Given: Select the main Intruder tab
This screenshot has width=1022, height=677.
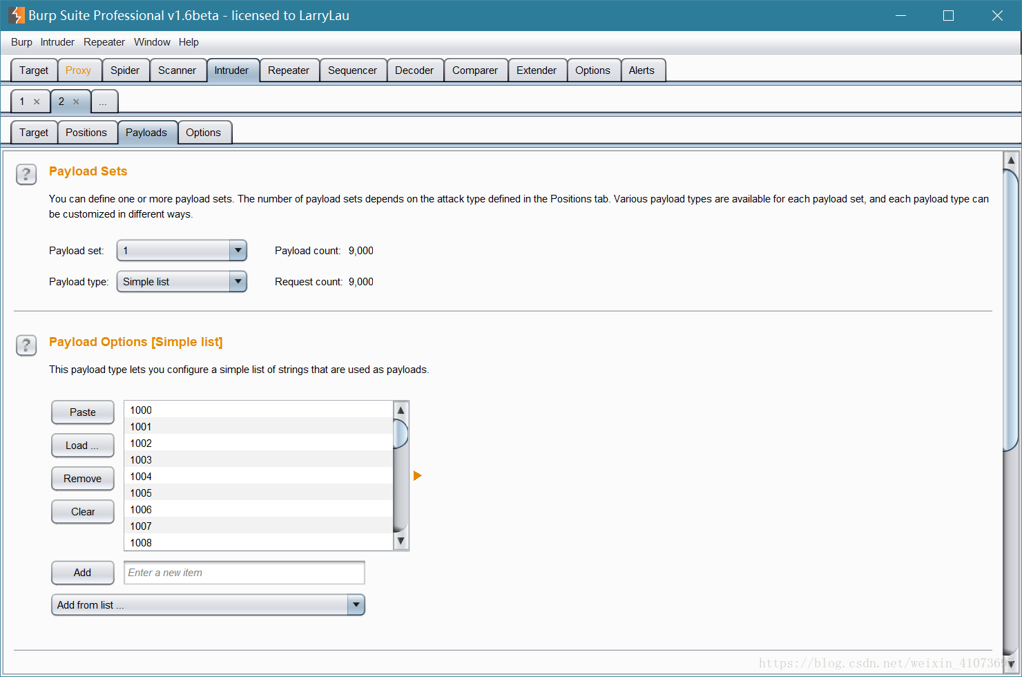Looking at the screenshot, I should click(231, 70).
